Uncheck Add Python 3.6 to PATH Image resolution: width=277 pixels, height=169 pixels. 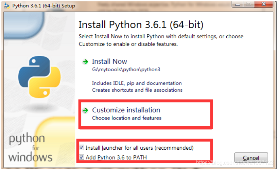[x=82, y=157]
